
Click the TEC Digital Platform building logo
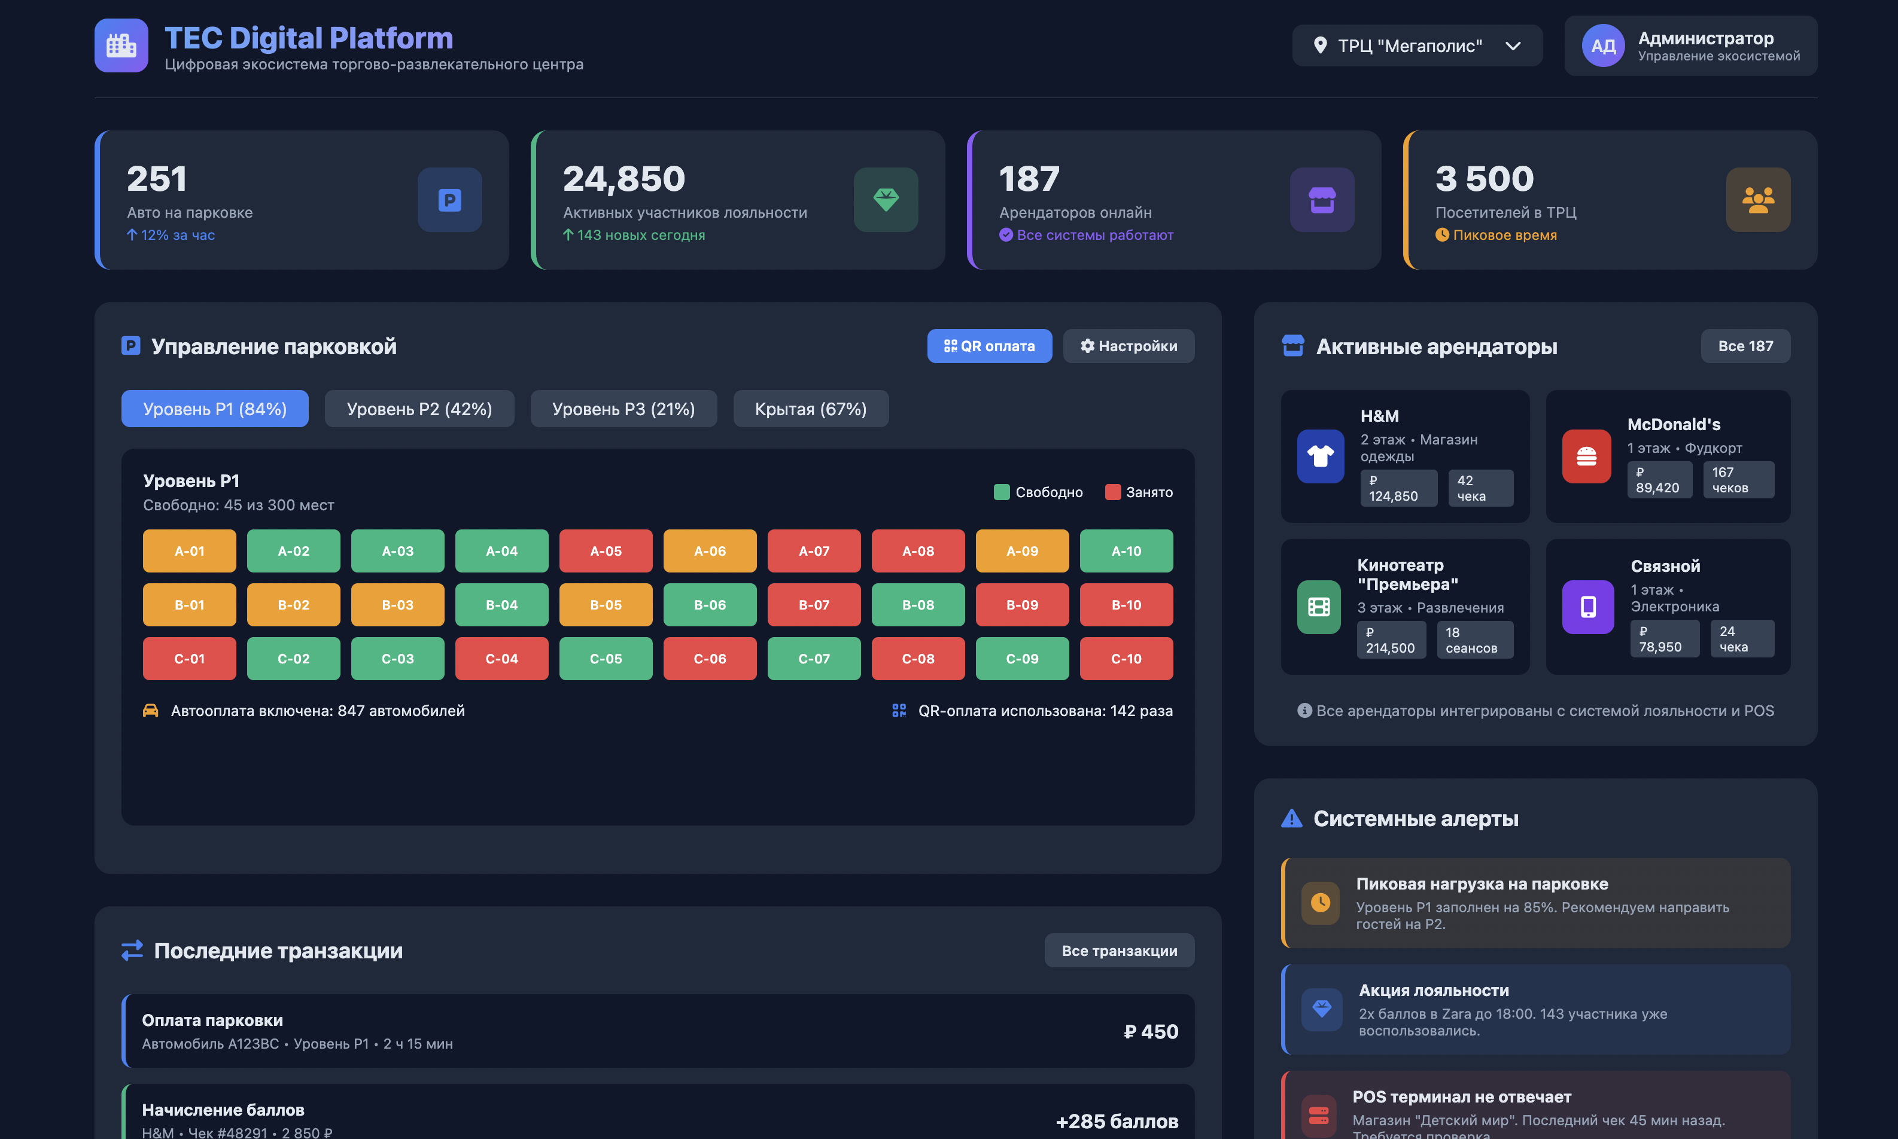coord(121,45)
